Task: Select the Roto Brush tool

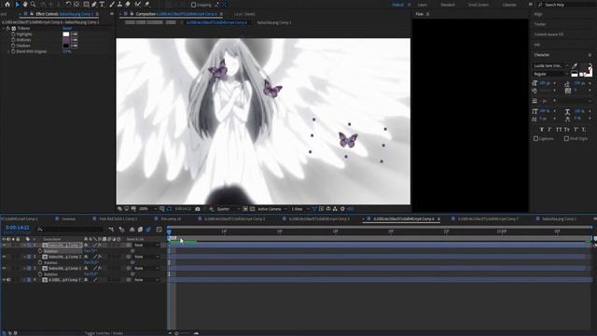Action: coord(137,4)
